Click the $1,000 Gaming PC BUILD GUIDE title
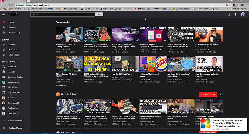This screenshot has width=249, height=134. tap(66, 75)
